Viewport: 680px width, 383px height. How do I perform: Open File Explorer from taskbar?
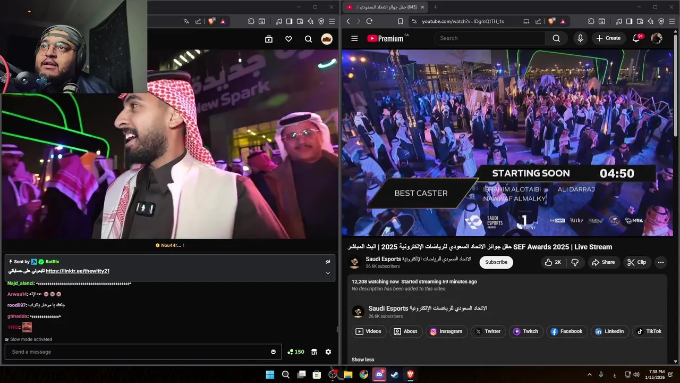point(348,374)
